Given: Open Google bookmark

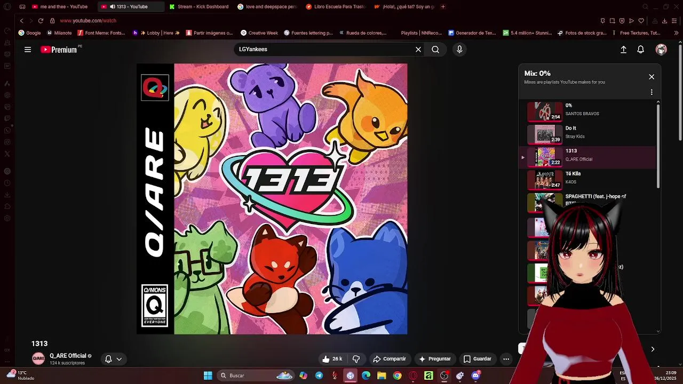Looking at the screenshot, I should pos(30,33).
